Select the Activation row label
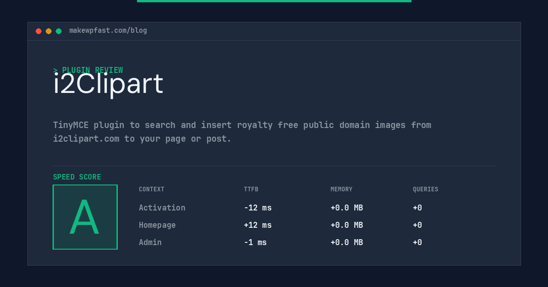 [x=162, y=208]
